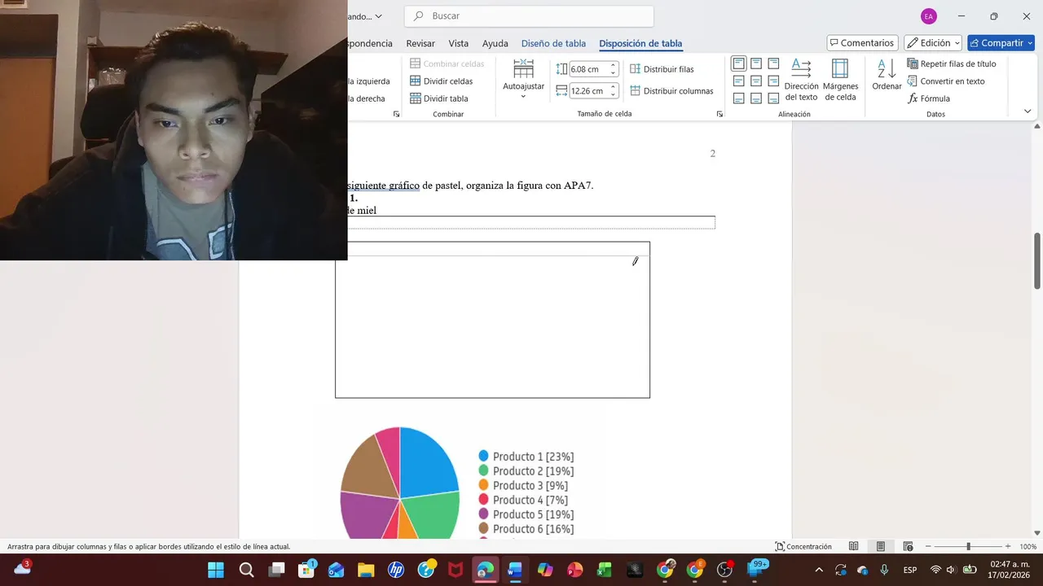Change Dirección del texto

click(801, 80)
